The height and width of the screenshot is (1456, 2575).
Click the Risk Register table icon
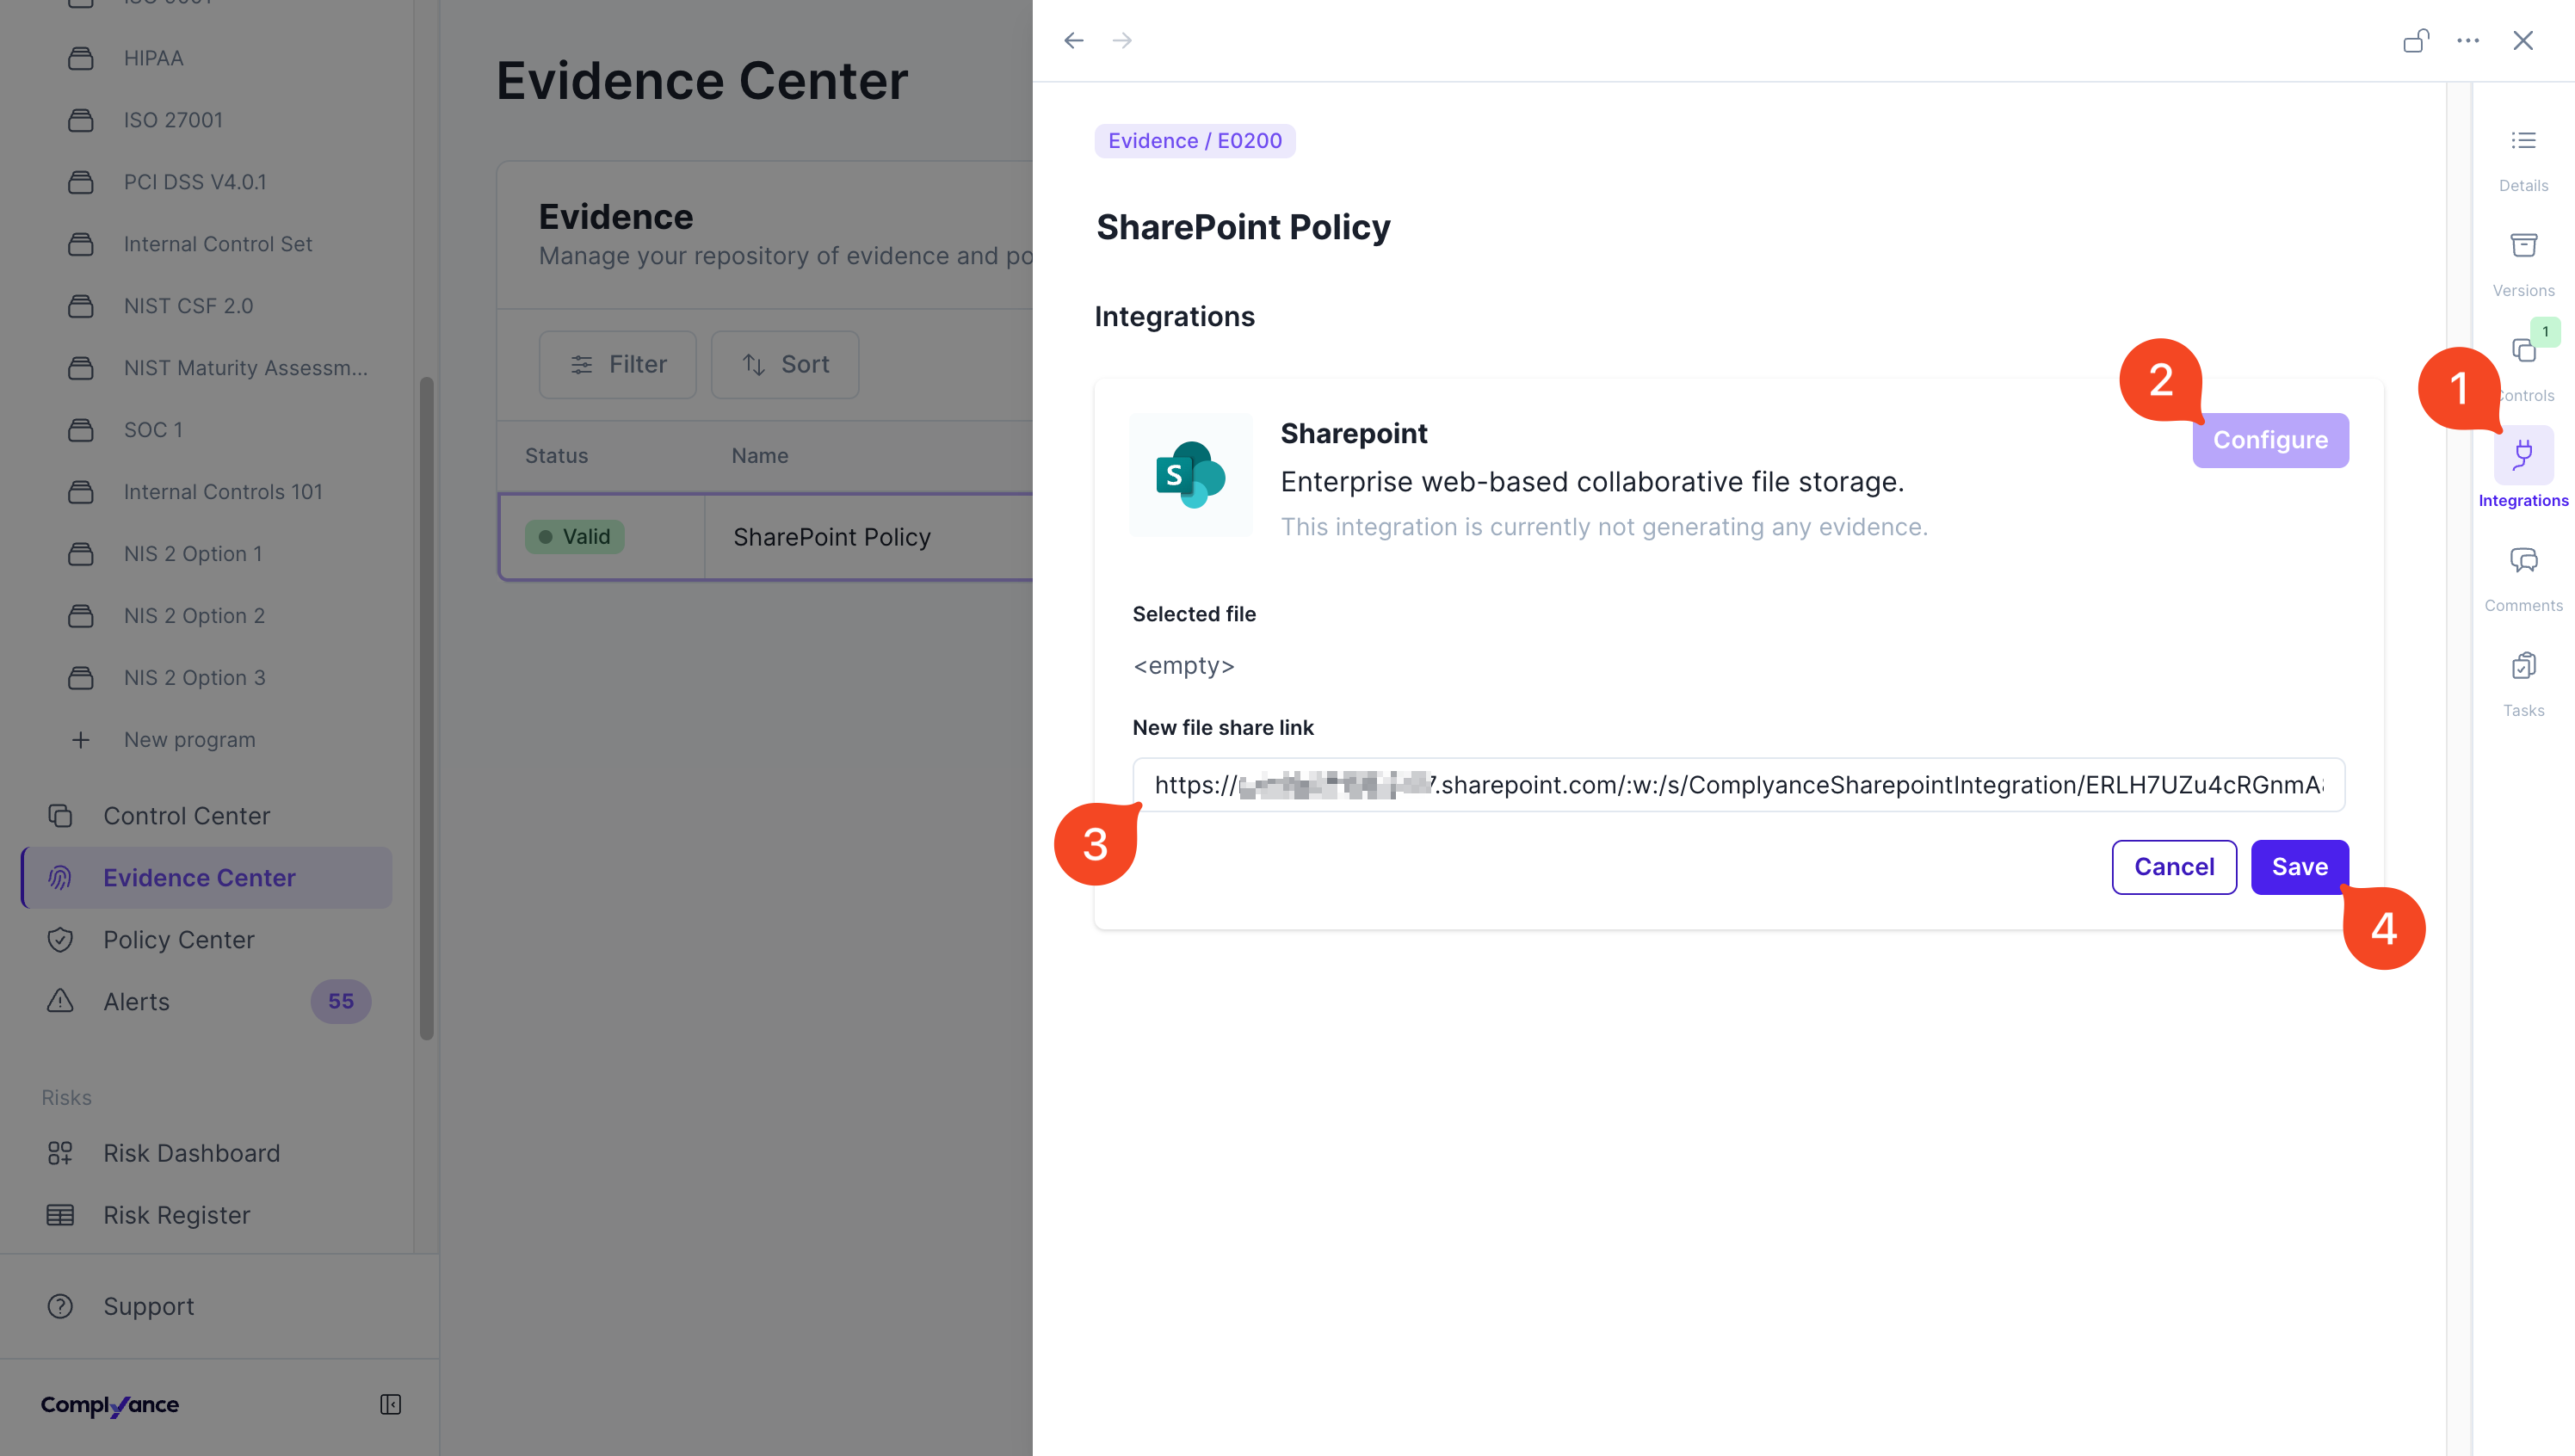coord(60,1215)
